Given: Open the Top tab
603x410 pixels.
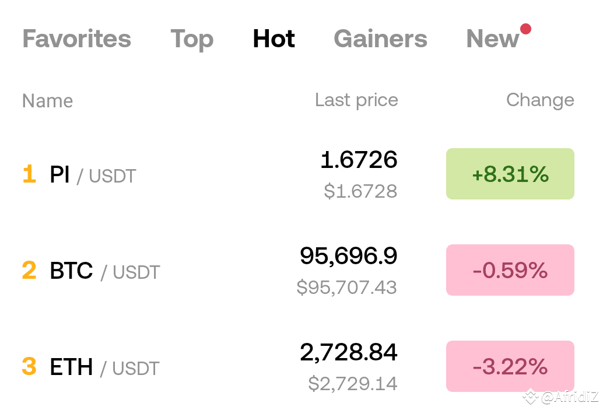Looking at the screenshot, I should click(192, 40).
